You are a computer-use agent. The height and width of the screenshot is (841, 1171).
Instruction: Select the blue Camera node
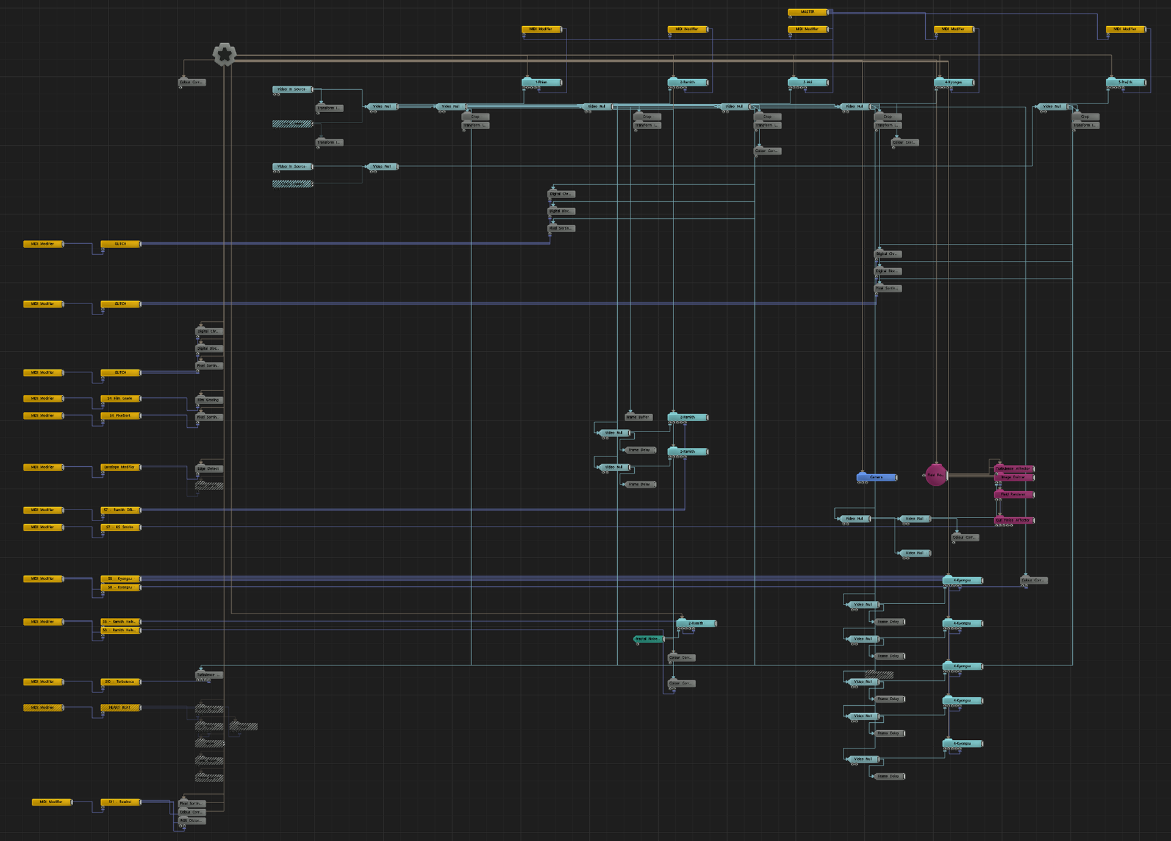click(876, 477)
